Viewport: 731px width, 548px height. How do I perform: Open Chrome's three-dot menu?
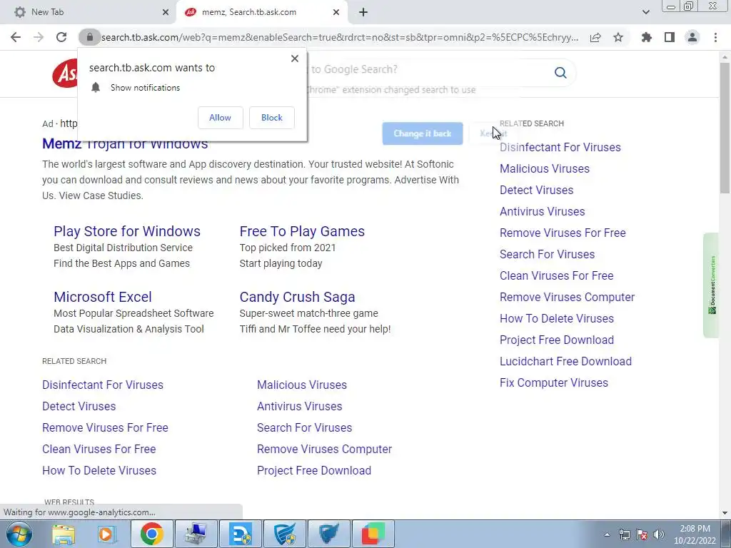tap(715, 37)
